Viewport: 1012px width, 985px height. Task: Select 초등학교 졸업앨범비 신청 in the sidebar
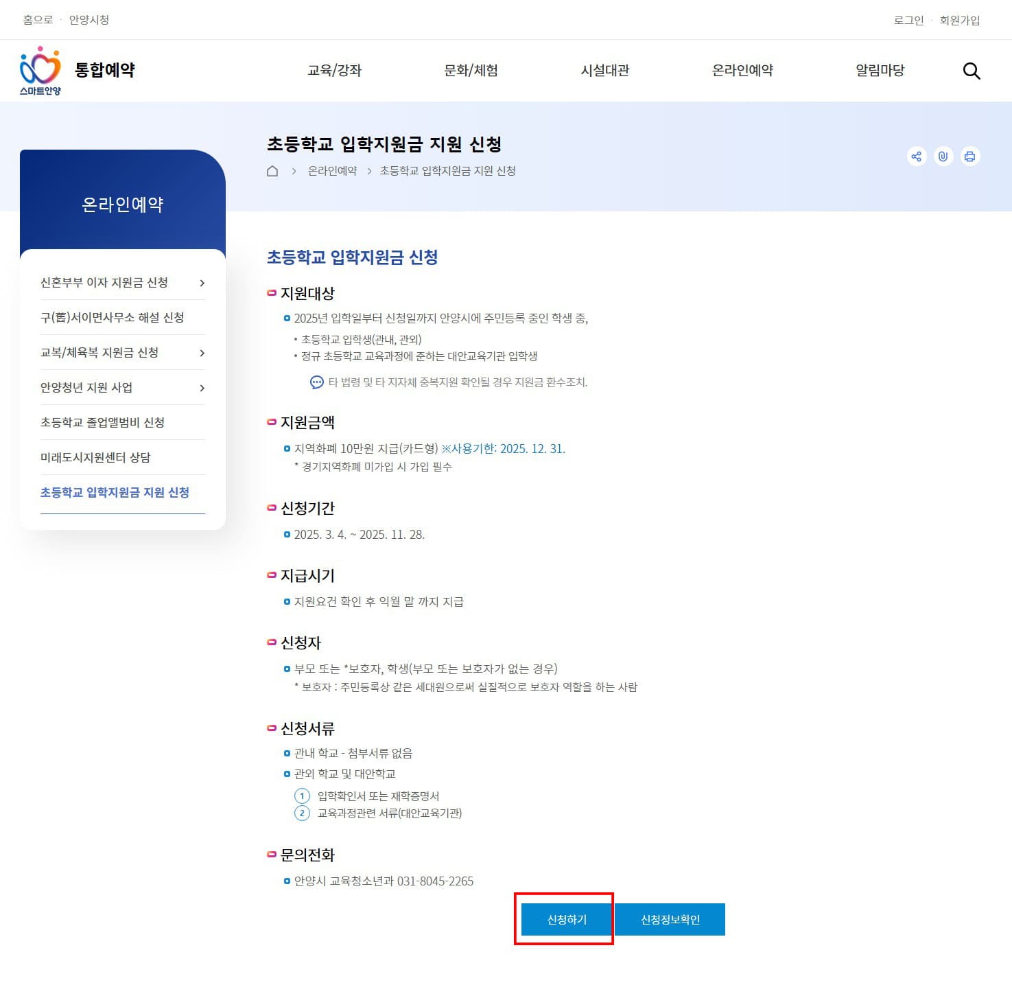[102, 422]
